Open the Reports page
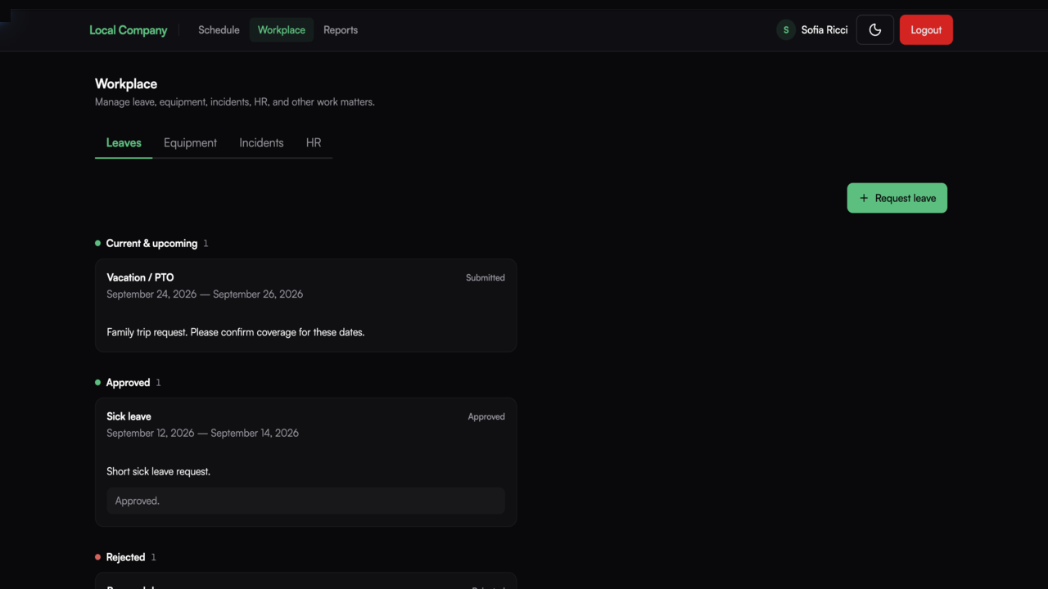Screen dimensions: 1048x589 341,29
